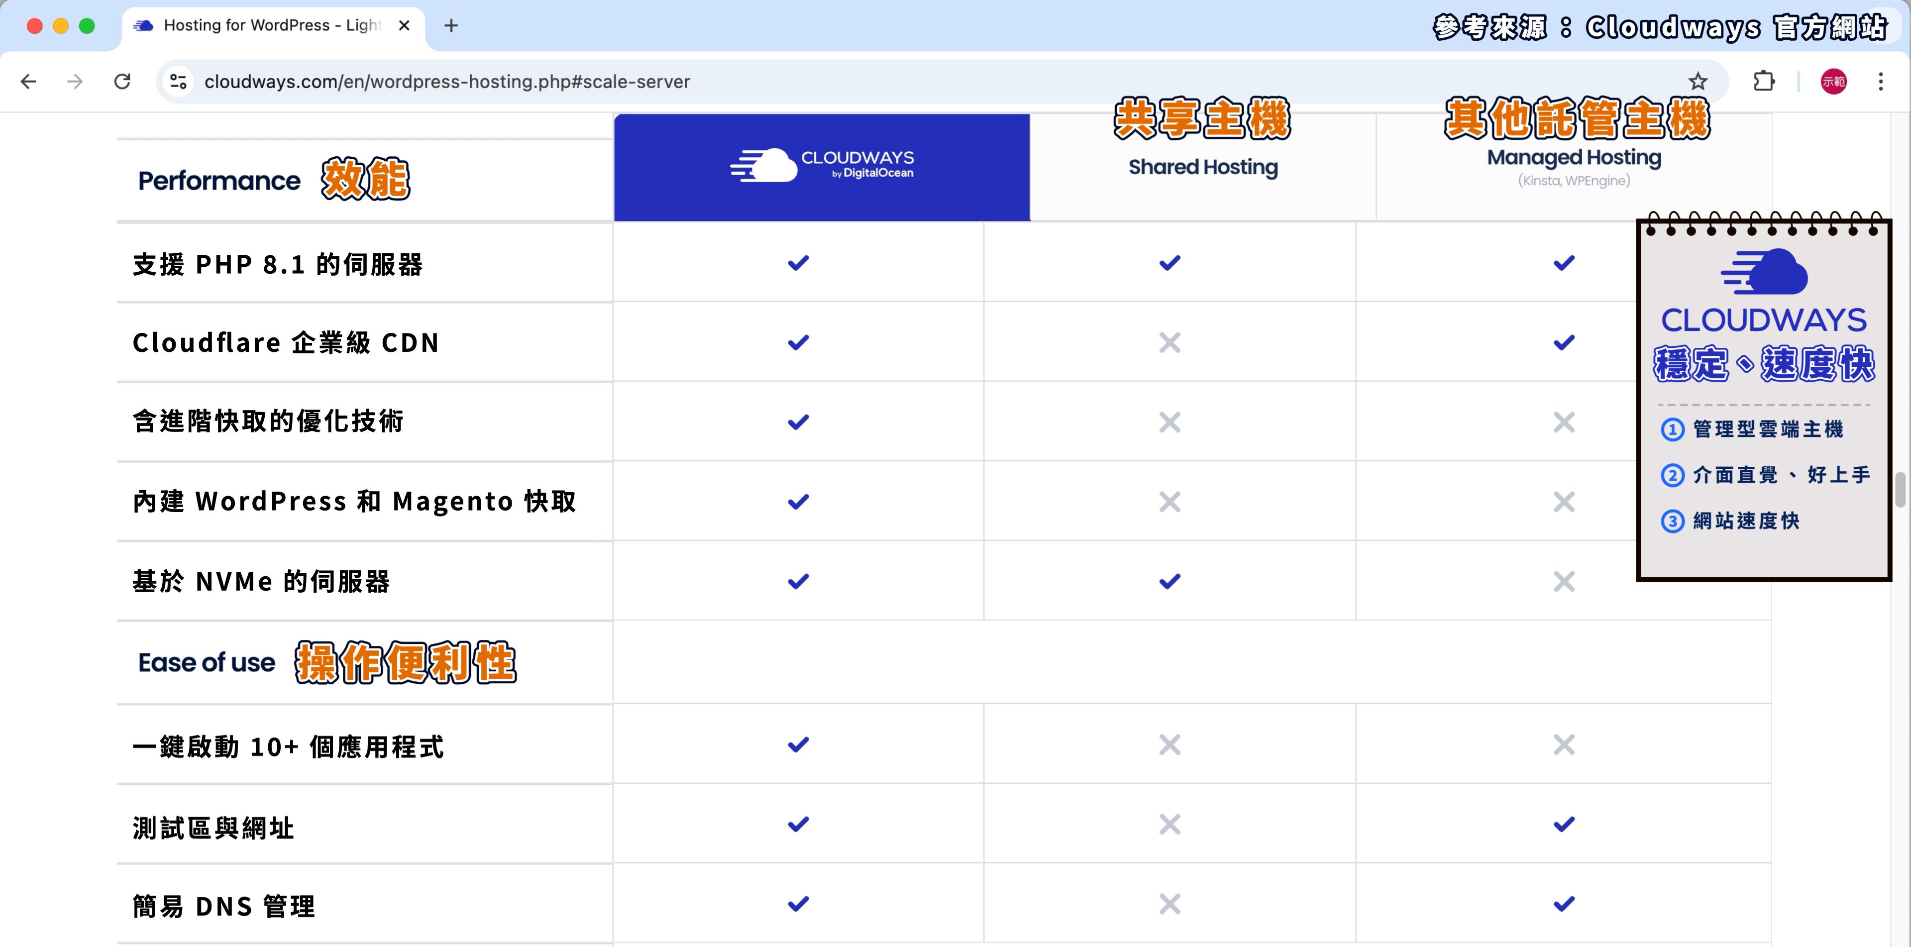This screenshot has width=1911, height=947.
Task: Click the Shared Hosting column heading
Action: pos(1202,168)
